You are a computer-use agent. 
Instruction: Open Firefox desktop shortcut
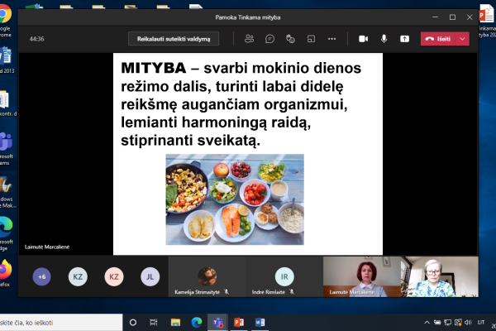[x=6, y=273]
